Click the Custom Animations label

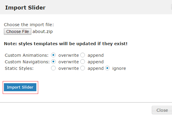point(27,55)
